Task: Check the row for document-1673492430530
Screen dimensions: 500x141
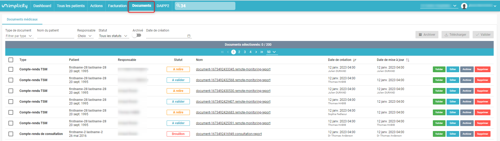Action: click(11, 91)
